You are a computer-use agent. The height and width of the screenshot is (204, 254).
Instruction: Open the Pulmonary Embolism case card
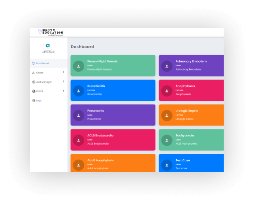(191, 66)
